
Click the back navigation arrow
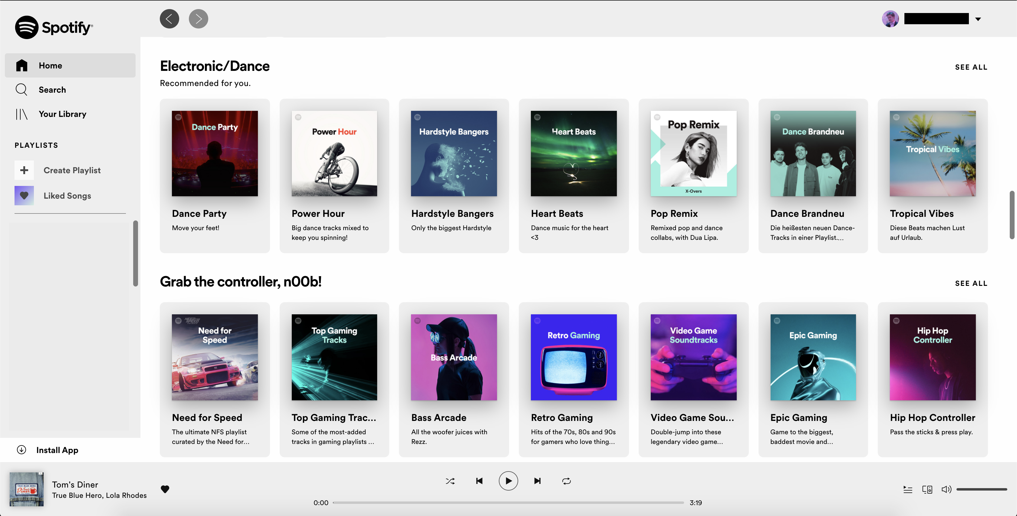(x=169, y=18)
